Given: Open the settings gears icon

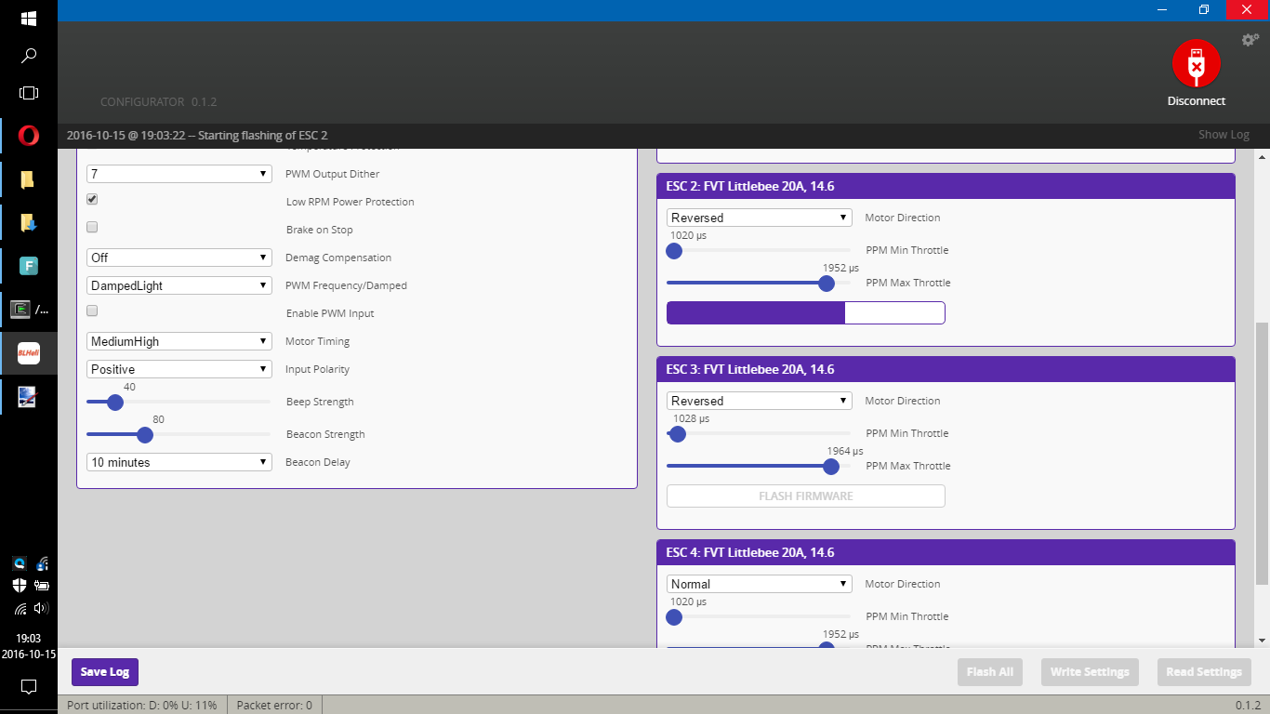Looking at the screenshot, I should [1250, 40].
